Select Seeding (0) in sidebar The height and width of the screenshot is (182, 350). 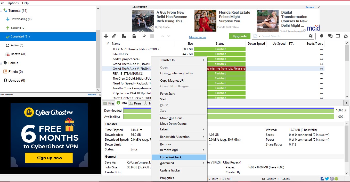(18, 28)
